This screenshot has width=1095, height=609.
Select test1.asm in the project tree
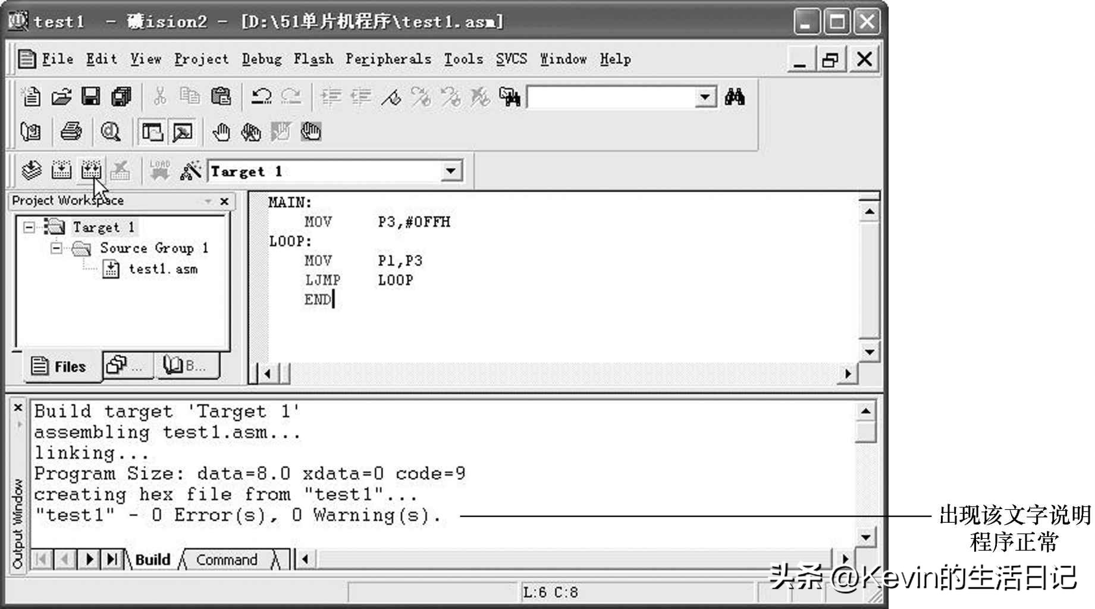pyautogui.click(x=163, y=269)
